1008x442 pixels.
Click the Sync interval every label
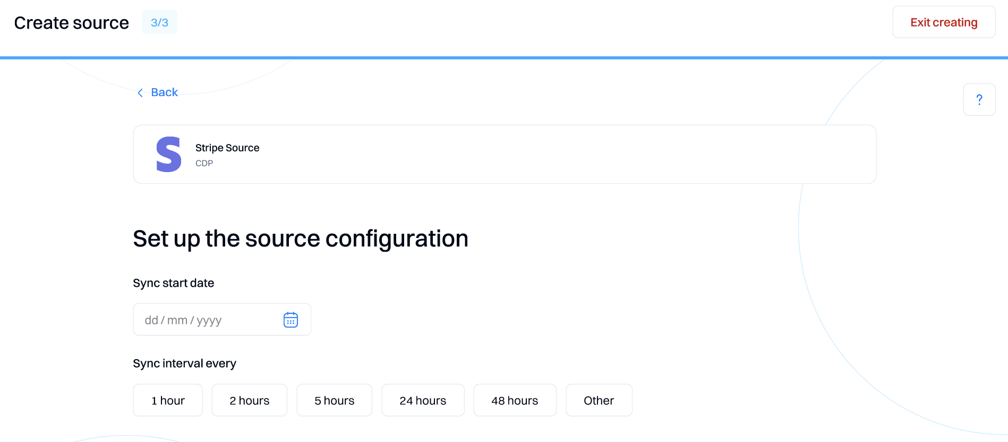click(x=185, y=363)
